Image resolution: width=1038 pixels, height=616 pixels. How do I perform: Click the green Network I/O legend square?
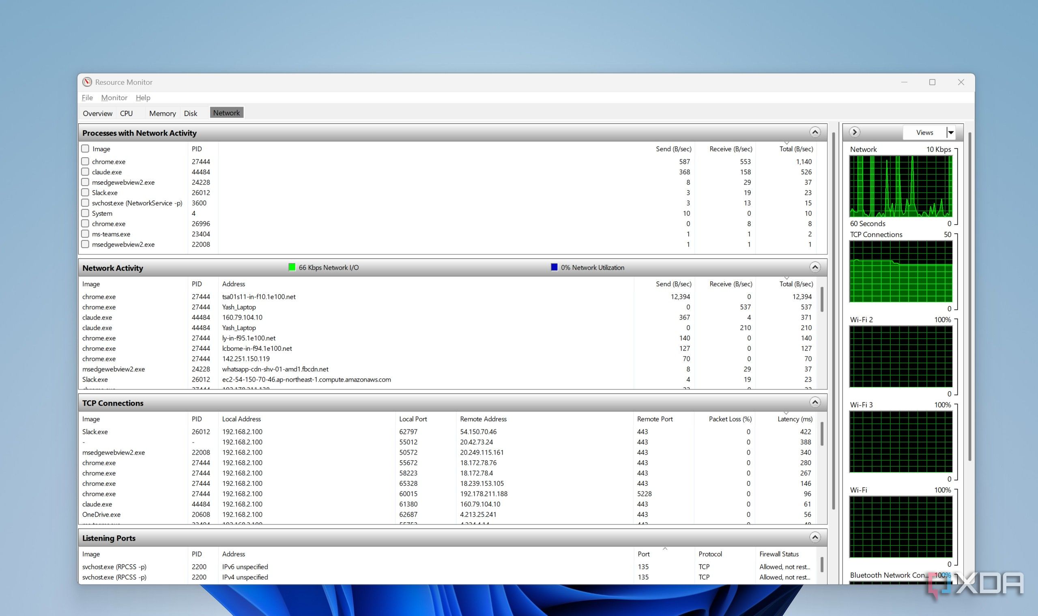pyautogui.click(x=292, y=267)
